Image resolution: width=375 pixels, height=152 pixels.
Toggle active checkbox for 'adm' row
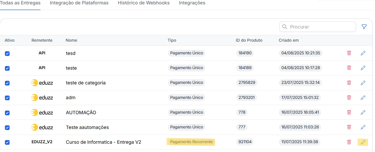click(x=7, y=98)
